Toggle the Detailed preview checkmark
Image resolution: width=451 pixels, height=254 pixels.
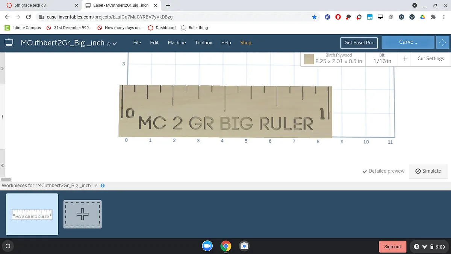pyautogui.click(x=365, y=171)
